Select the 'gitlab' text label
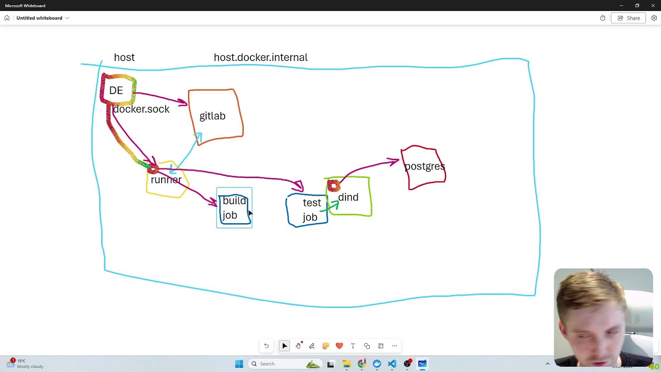661x372 pixels. (212, 116)
